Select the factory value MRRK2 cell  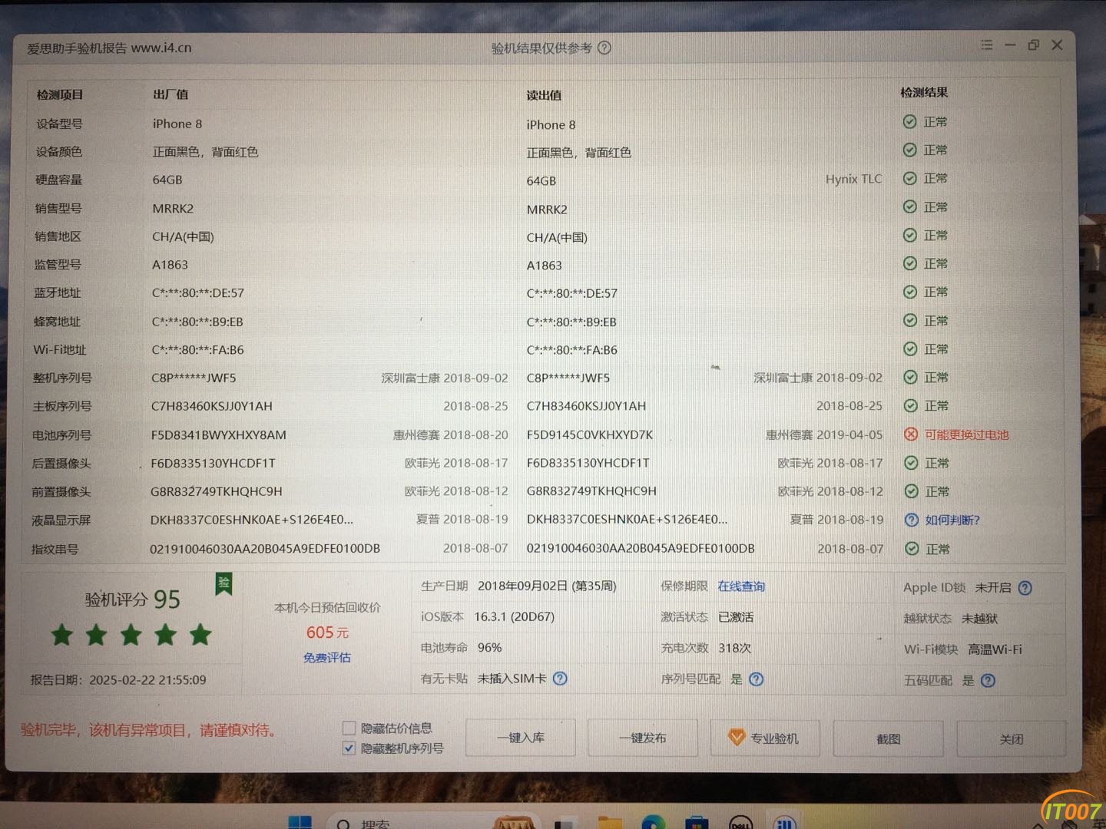point(173,208)
